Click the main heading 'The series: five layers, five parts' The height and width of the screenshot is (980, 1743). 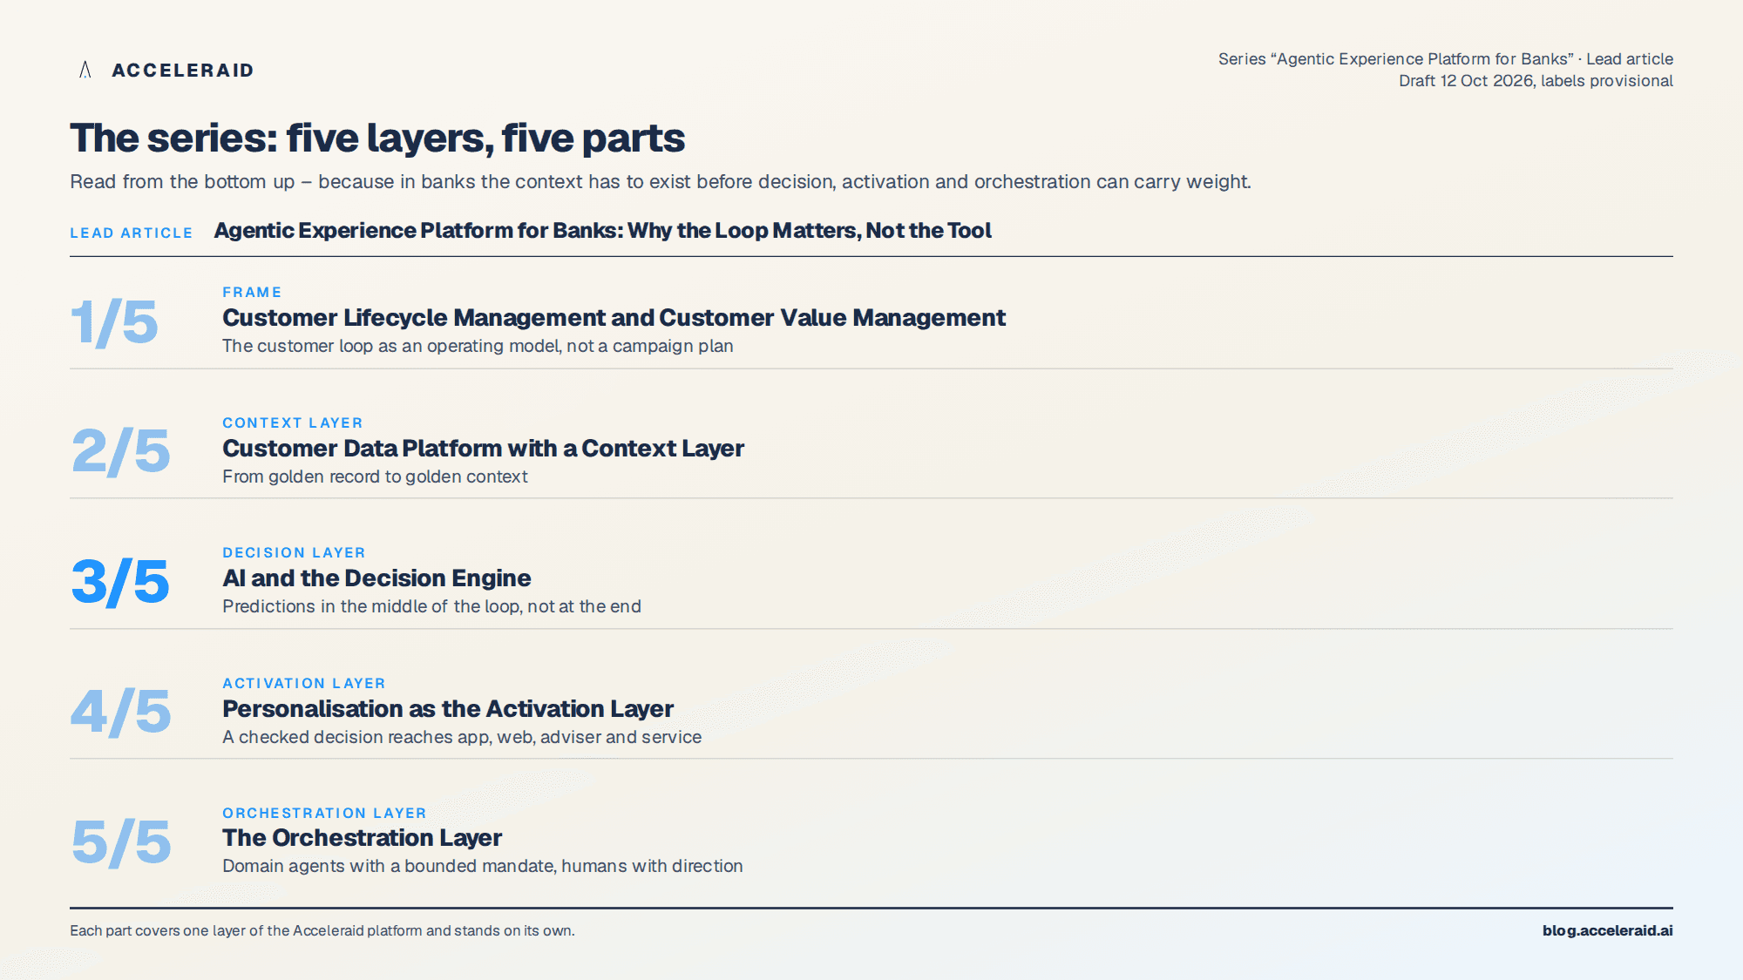click(377, 139)
